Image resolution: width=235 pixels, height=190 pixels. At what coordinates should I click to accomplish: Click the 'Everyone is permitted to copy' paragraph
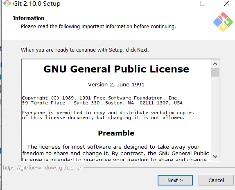(x=108, y=115)
